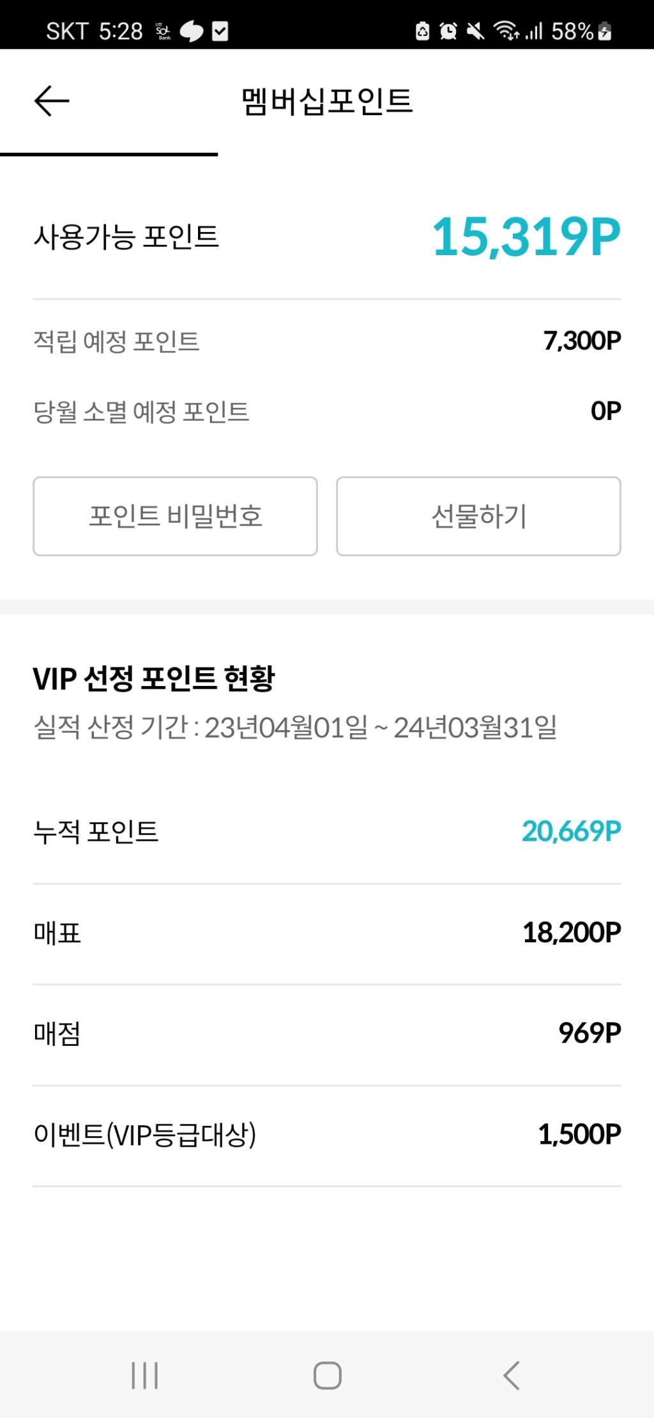Tap Wi-Fi signal status icon
654x1418 pixels.
(x=506, y=31)
